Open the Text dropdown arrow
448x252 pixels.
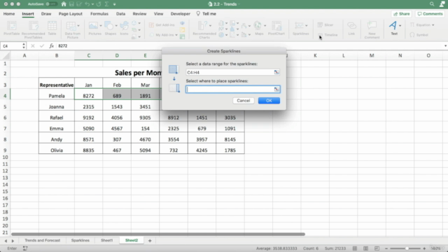tap(400, 25)
